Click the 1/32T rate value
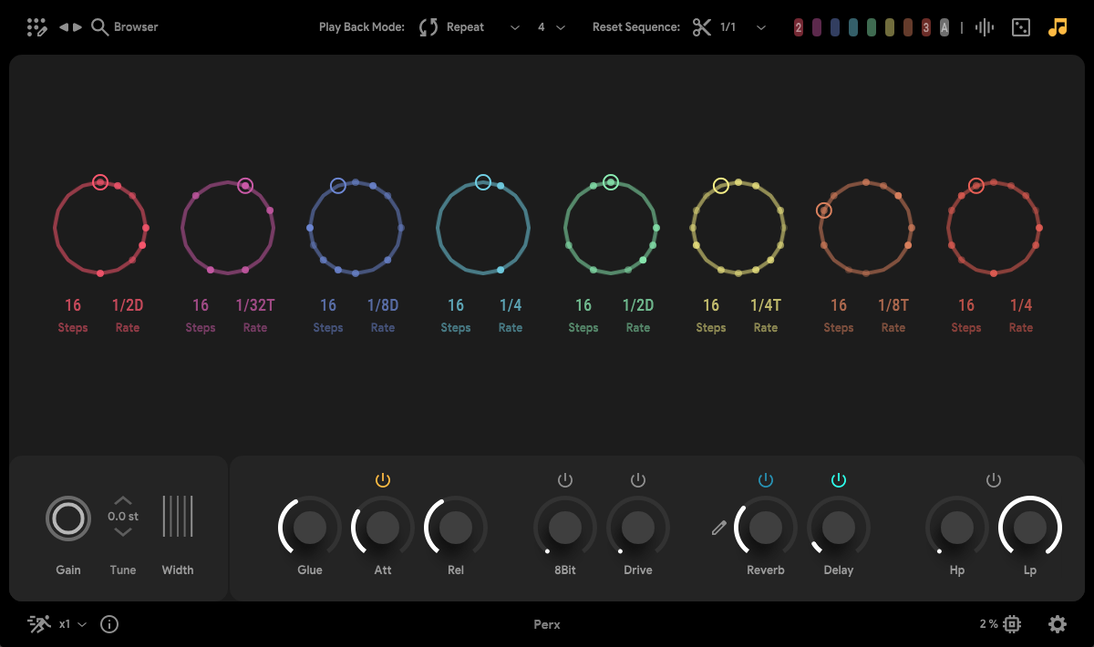Viewport: 1094px width, 647px height. click(x=255, y=305)
